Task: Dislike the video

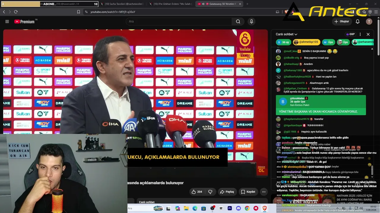Action: click(x=210, y=192)
